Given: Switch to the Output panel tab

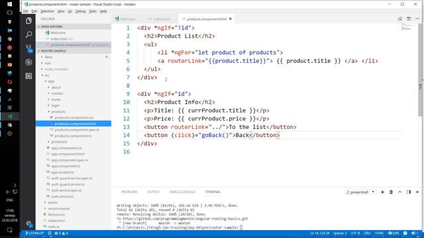Looking at the screenshot, I should point(153,192).
